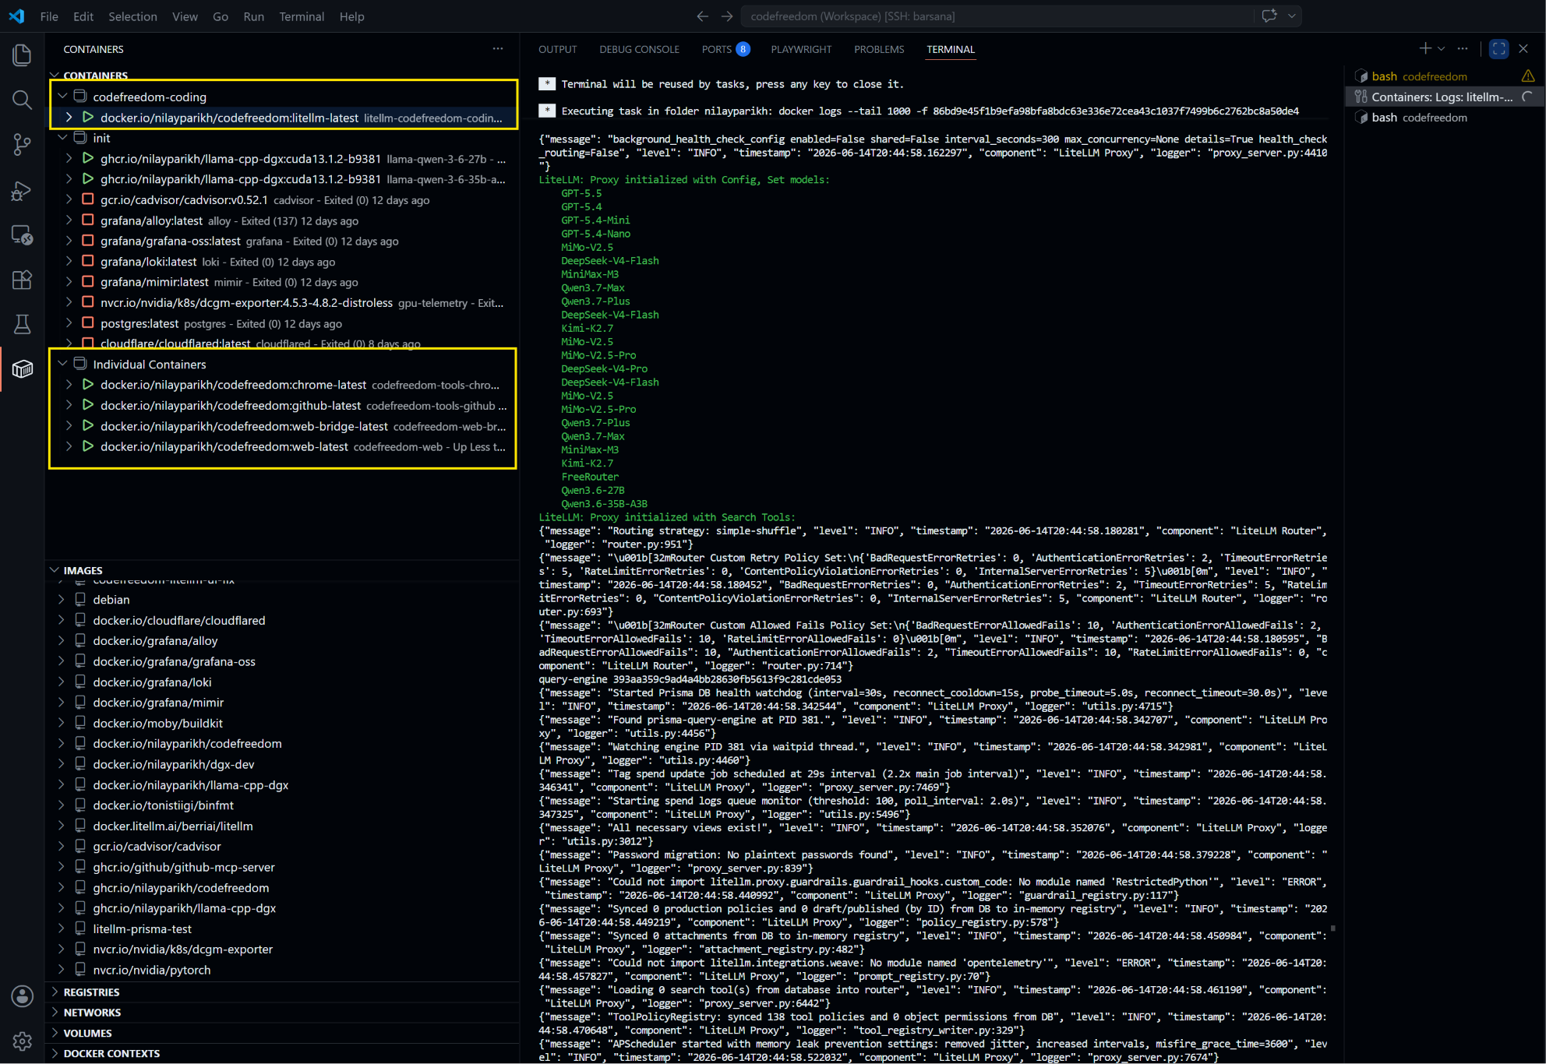Open the Terminal menu

coord(302,16)
